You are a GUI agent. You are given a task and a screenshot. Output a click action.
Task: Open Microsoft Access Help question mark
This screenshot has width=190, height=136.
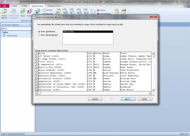click(188, 6)
